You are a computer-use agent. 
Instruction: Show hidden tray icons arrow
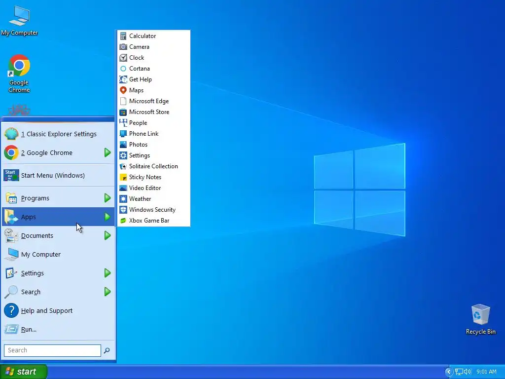click(449, 372)
